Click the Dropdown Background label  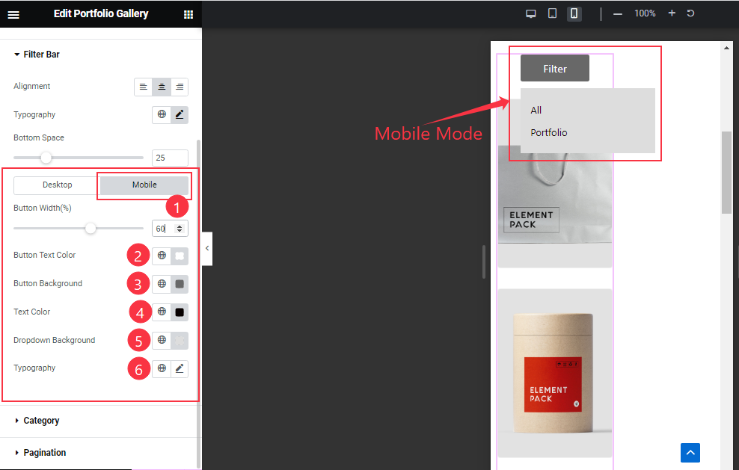coord(54,340)
